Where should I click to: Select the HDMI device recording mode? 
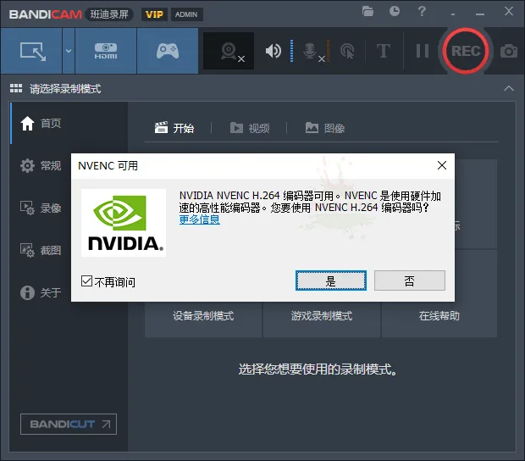click(106, 51)
